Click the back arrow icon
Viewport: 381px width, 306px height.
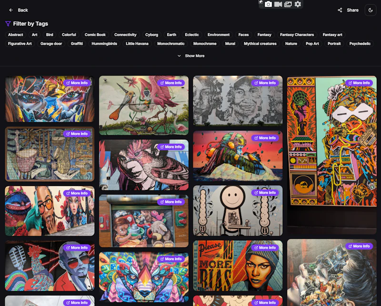pos(10,10)
